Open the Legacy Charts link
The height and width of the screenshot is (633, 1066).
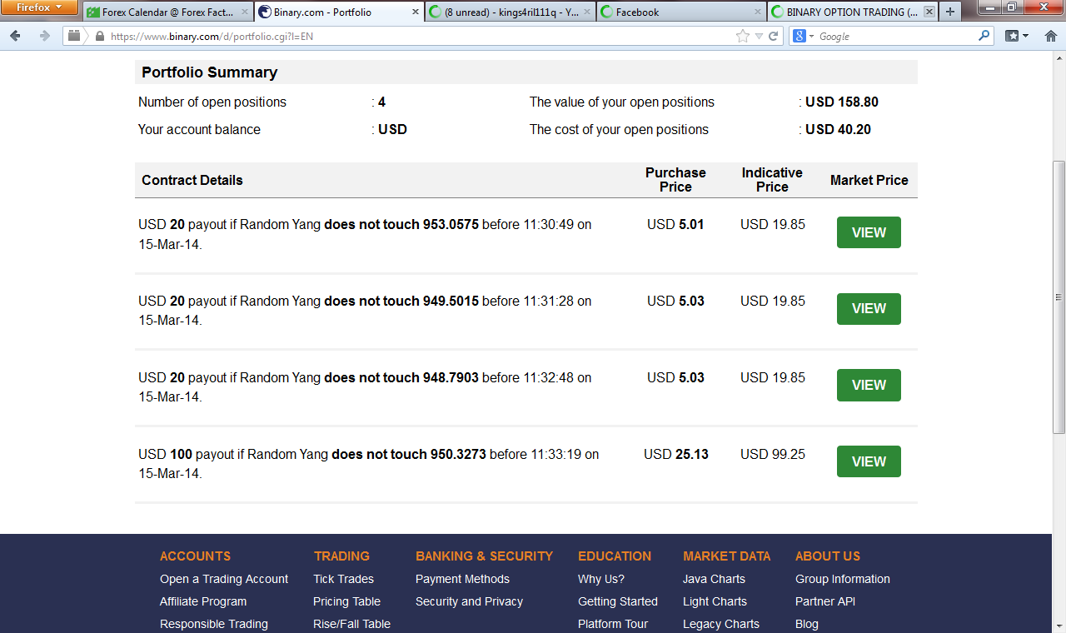(x=721, y=624)
